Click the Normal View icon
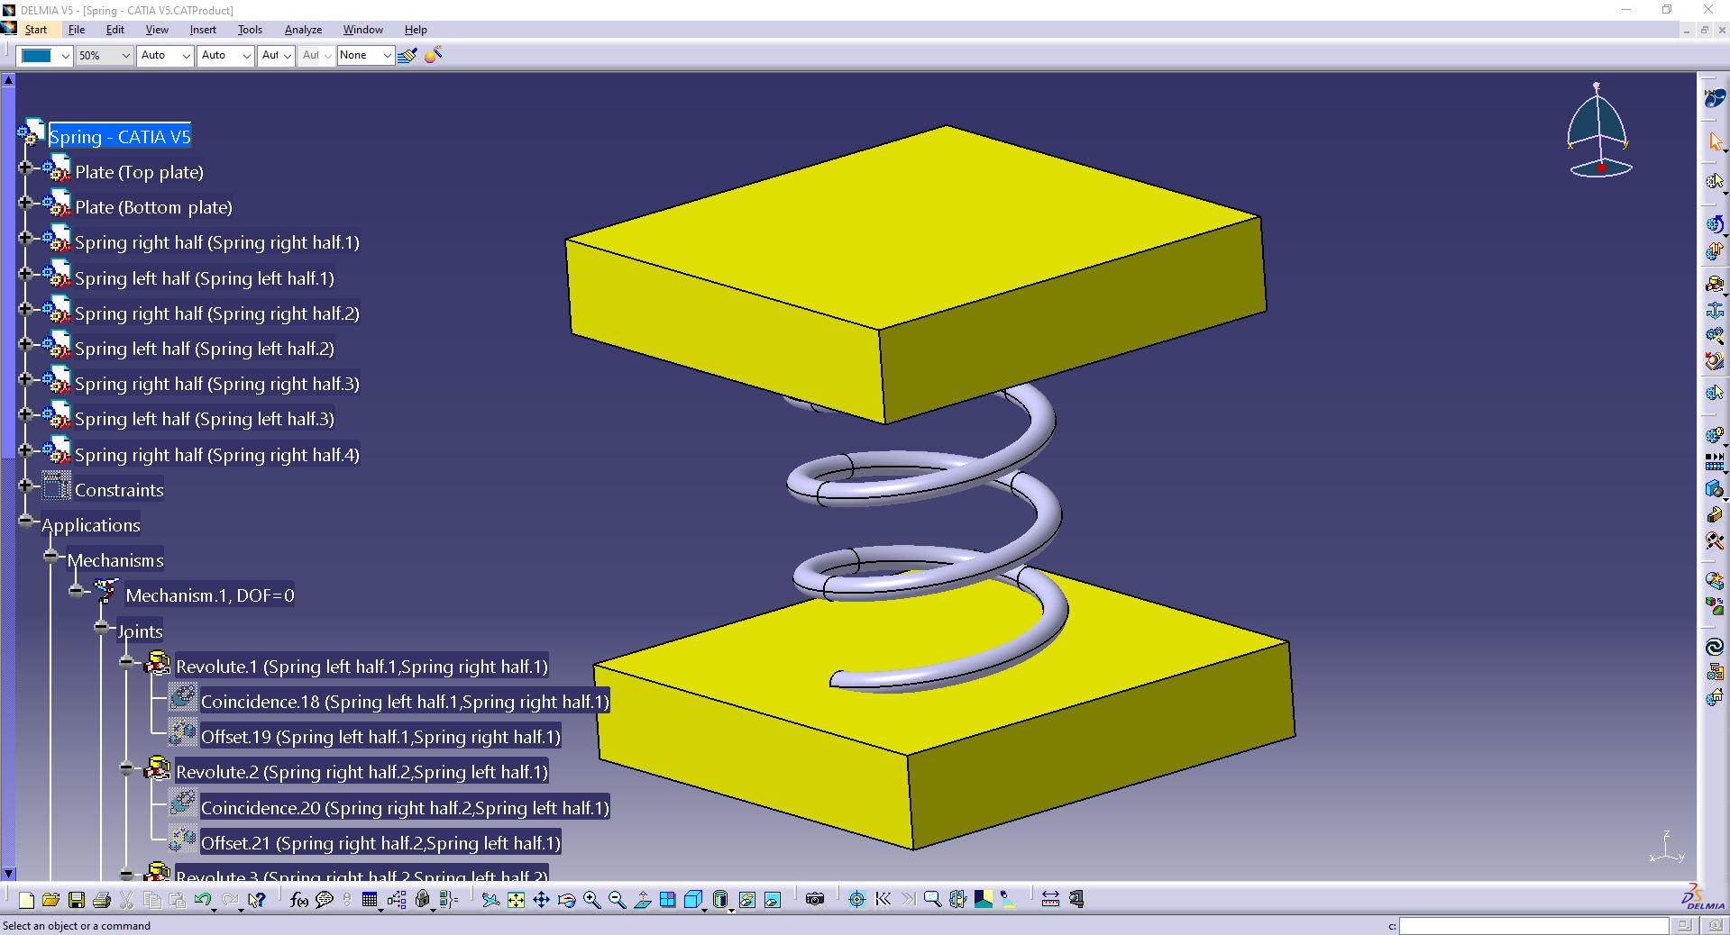 pyautogui.click(x=642, y=899)
